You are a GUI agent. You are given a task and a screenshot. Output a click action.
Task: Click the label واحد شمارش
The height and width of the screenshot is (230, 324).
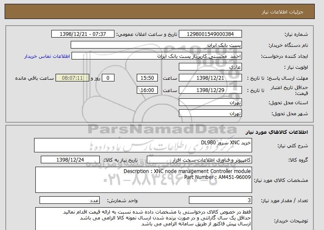122,200
